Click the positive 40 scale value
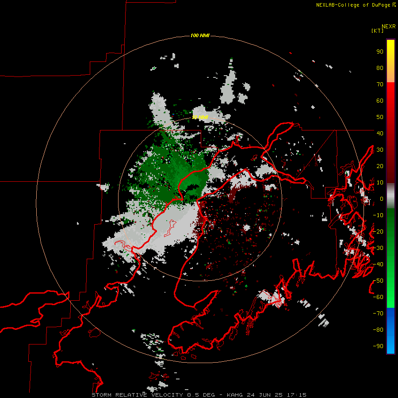398x398 pixels. click(x=380, y=134)
